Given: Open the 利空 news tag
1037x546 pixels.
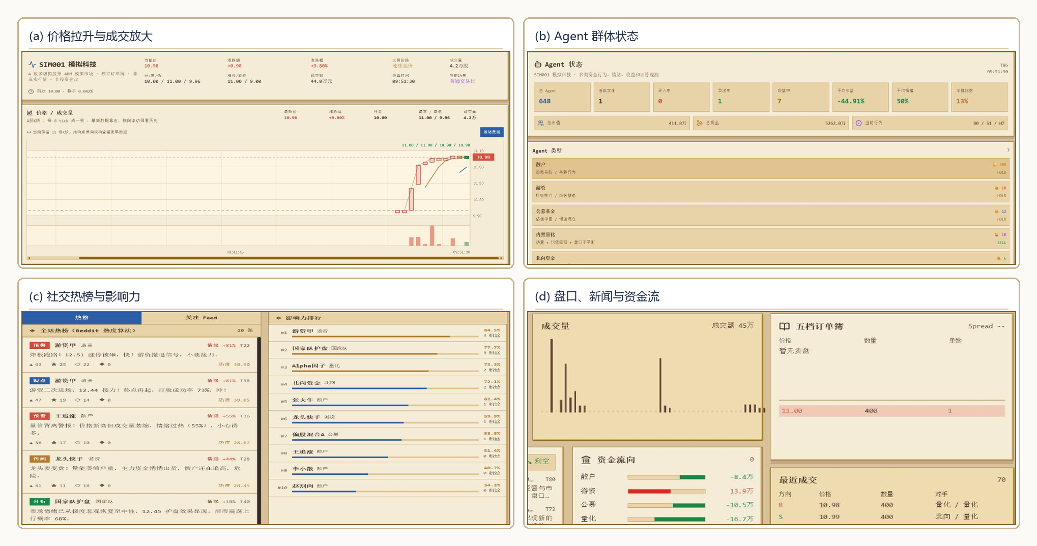Looking at the screenshot, I should pos(541,462).
